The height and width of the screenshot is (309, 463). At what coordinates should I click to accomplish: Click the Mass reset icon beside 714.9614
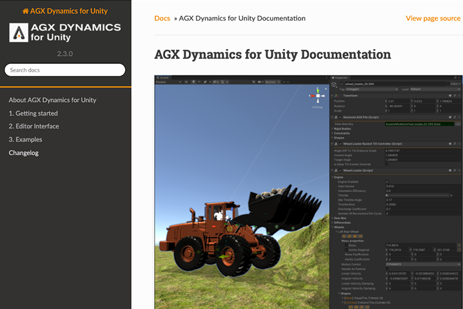pyautogui.click(x=459, y=245)
